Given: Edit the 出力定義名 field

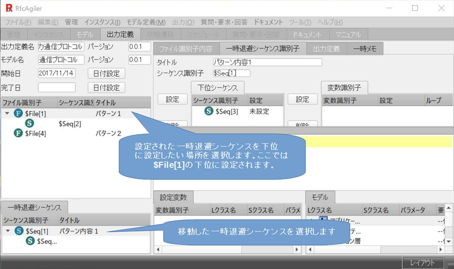Looking at the screenshot, I should [61, 47].
